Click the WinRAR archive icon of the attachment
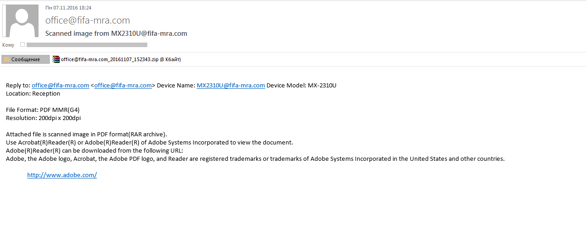The image size is (586, 231). (56, 59)
